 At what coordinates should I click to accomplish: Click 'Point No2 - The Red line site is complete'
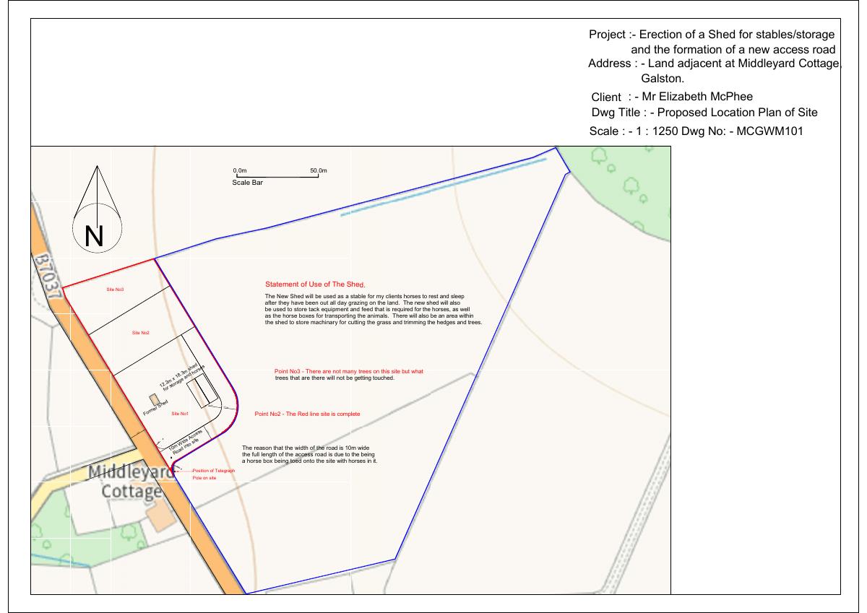(x=307, y=414)
